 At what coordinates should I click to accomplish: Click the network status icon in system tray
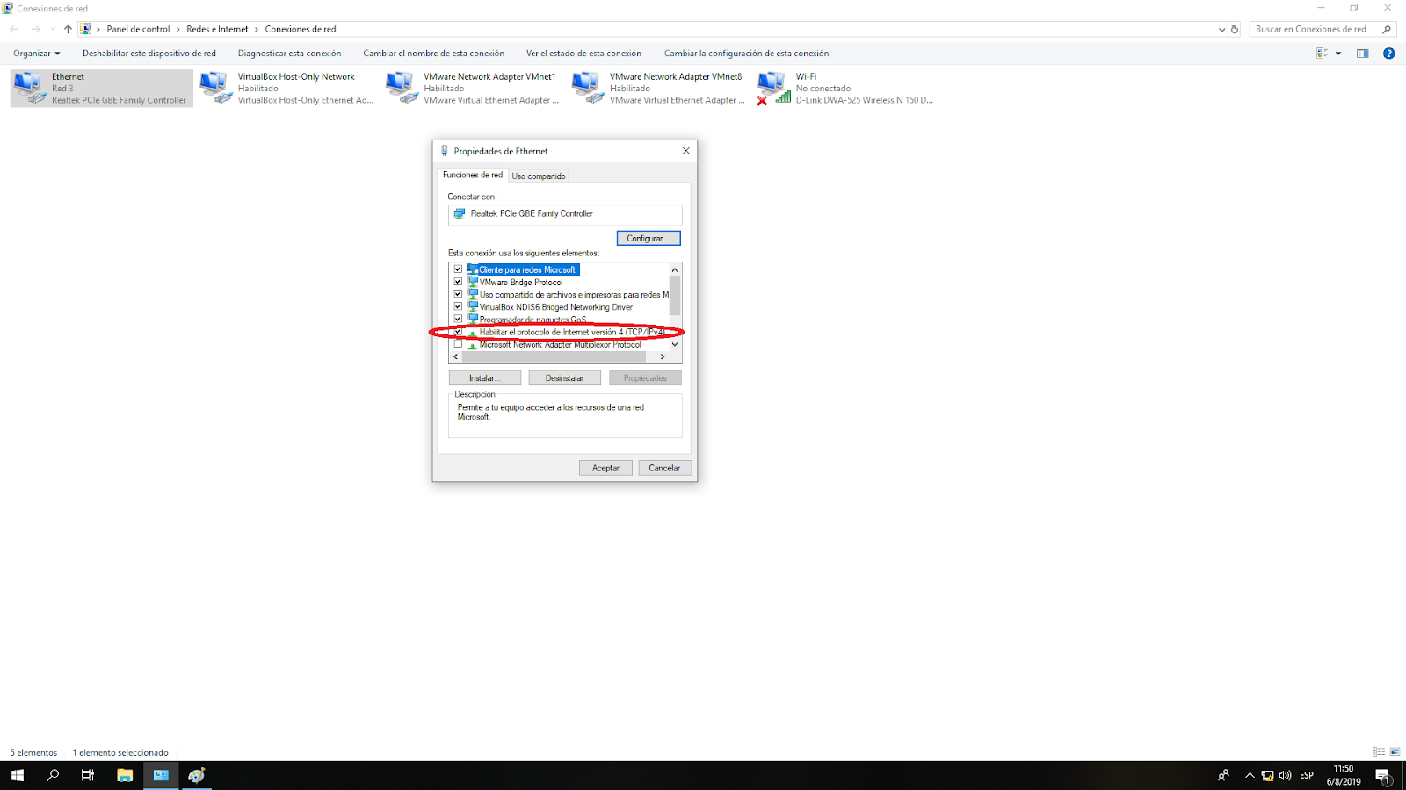(x=1268, y=775)
